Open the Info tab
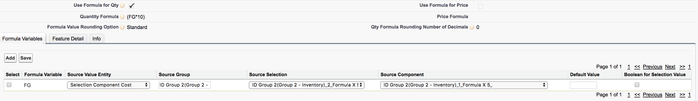Viewport: 698px width, 101px height. pos(96,39)
